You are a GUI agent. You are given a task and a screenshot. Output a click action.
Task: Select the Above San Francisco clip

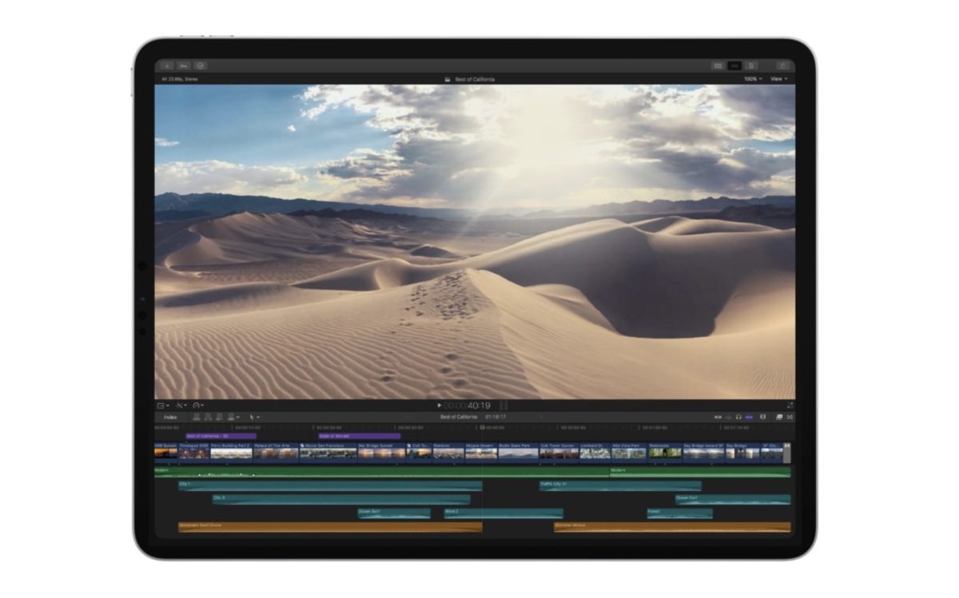[328, 452]
